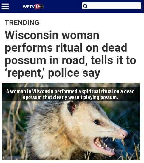Open the hamburger navigation menu
Viewport: 144px width, 163px height.
click(x=5, y=6)
